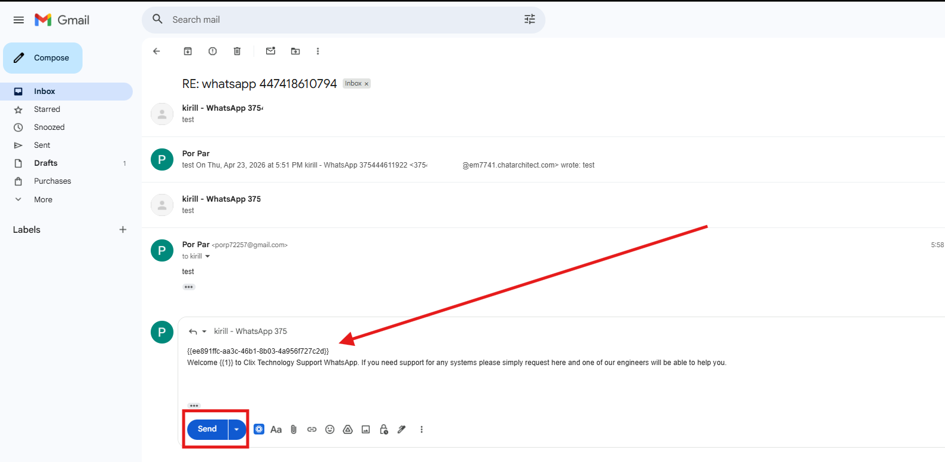This screenshot has width=945, height=462.
Task: Insert a photo into the reply
Action: 366,430
